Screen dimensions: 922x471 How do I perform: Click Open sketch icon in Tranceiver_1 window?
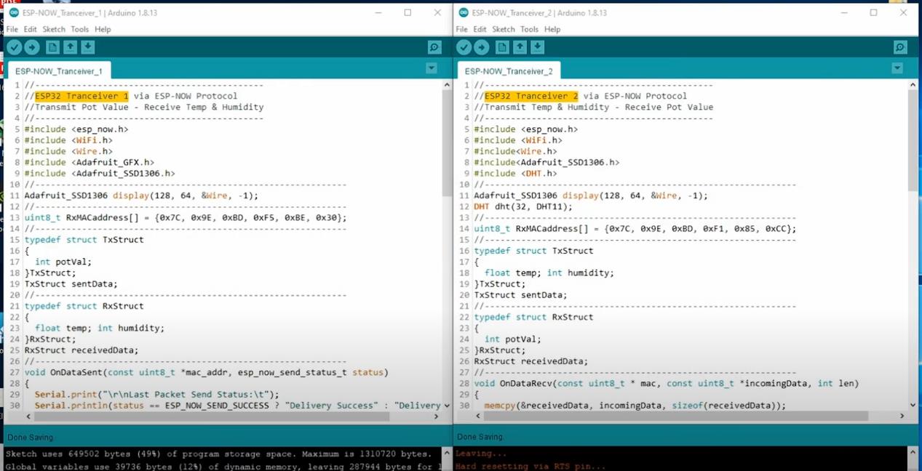pos(70,47)
